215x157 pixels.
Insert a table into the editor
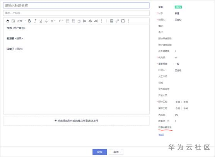pos(112,21)
